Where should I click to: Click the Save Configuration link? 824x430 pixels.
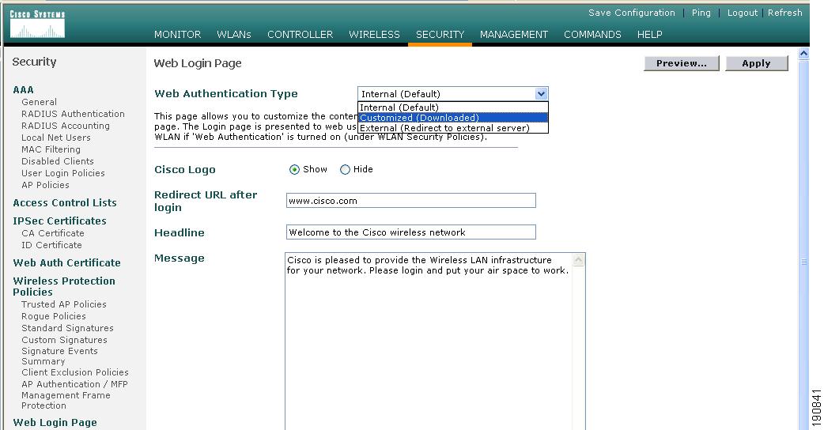(x=632, y=13)
